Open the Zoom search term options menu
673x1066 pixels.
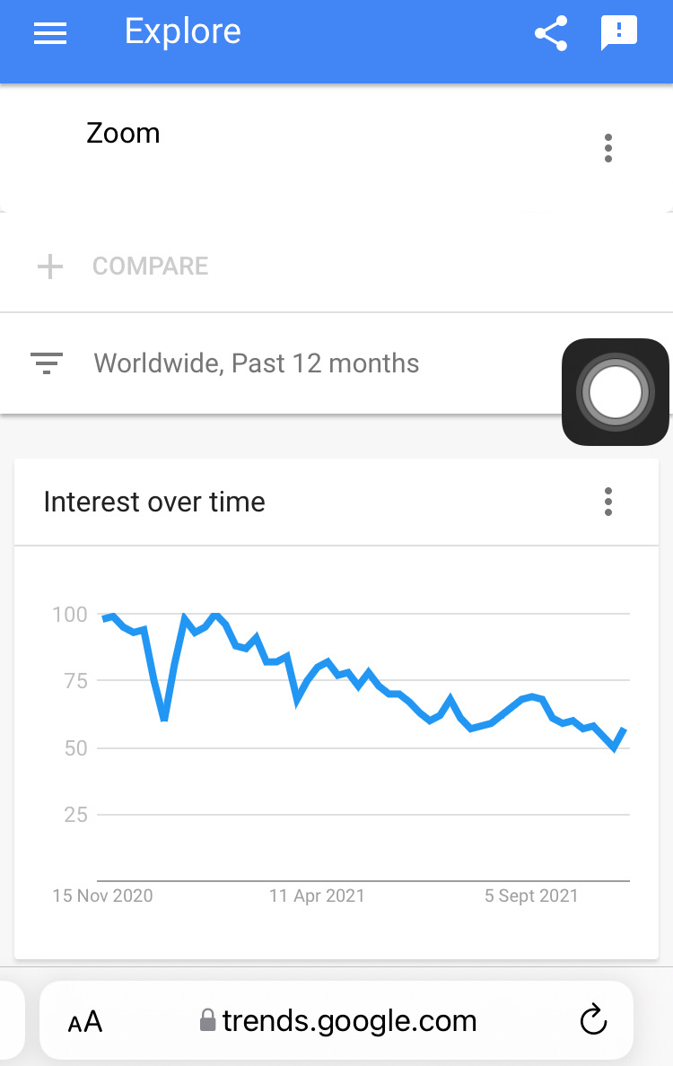[608, 148]
